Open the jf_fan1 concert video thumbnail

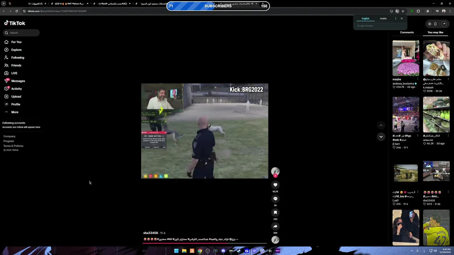pos(406,114)
